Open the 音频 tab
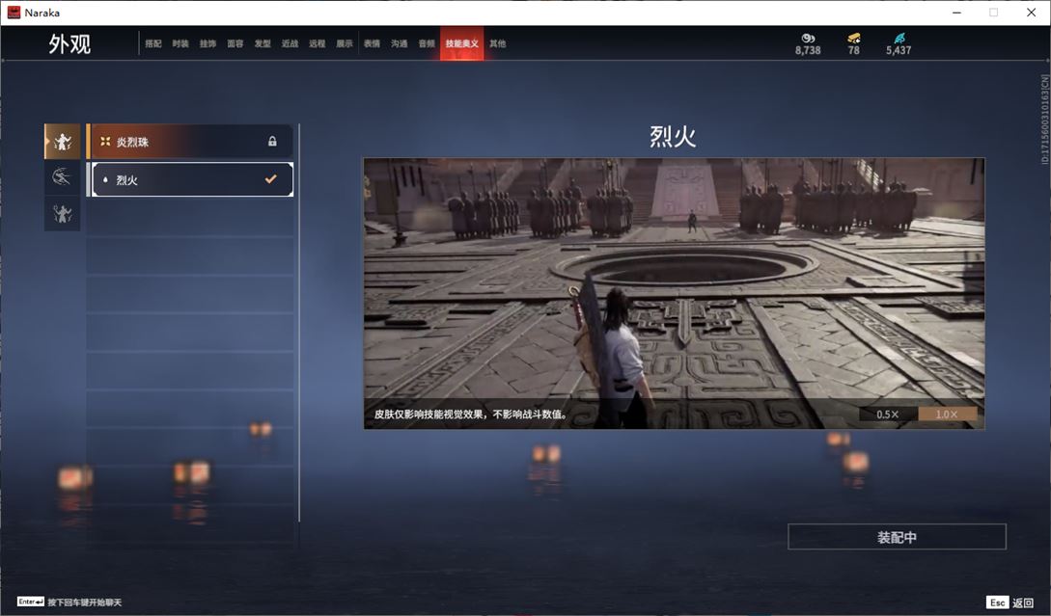The image size is (1051, 616). [427, 43]
